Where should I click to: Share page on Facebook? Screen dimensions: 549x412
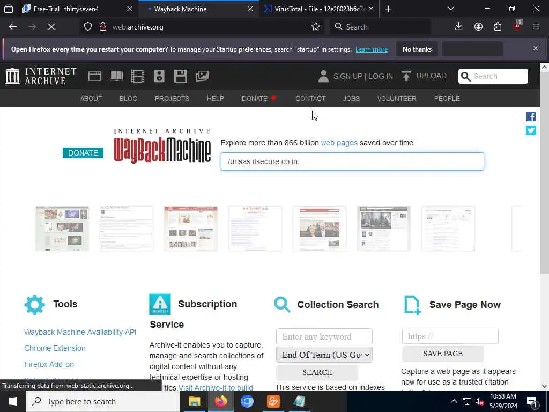pyautogui.click(x=531, y=116)
